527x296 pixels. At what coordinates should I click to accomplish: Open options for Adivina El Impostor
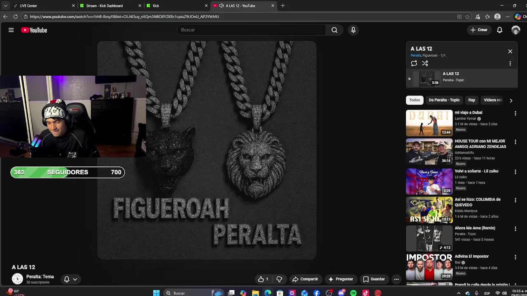[x=515, y=257]
